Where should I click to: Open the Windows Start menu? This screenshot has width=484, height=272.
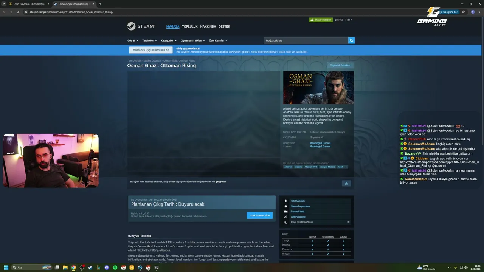click(6, 267)
